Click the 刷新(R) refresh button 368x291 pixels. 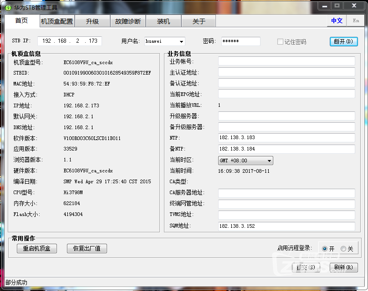pos(344,267)
